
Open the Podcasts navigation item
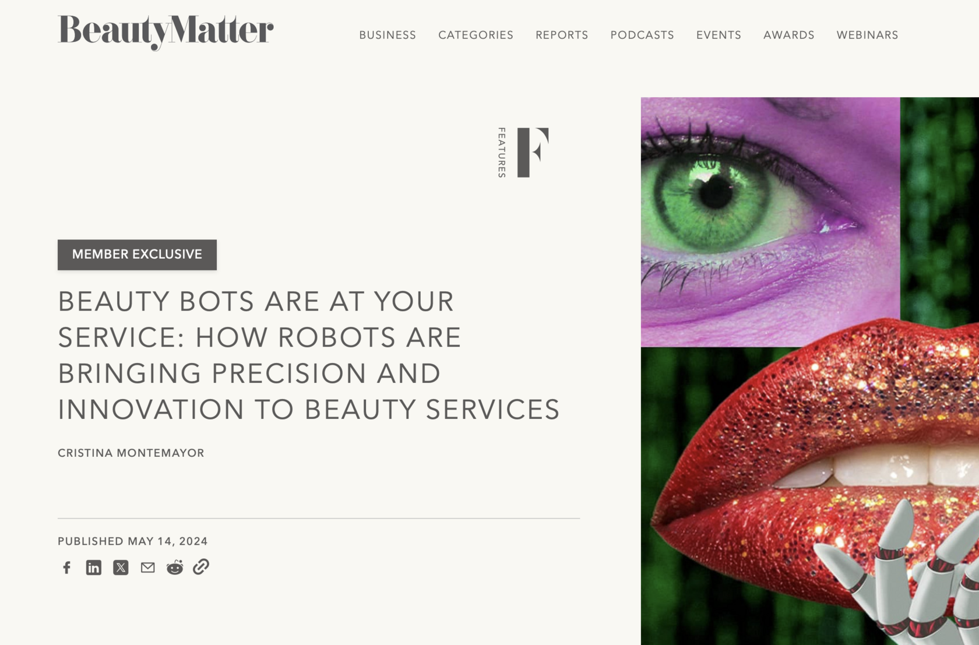[x=642, y=35]
